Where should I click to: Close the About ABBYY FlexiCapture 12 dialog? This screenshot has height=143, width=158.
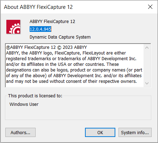150,7
